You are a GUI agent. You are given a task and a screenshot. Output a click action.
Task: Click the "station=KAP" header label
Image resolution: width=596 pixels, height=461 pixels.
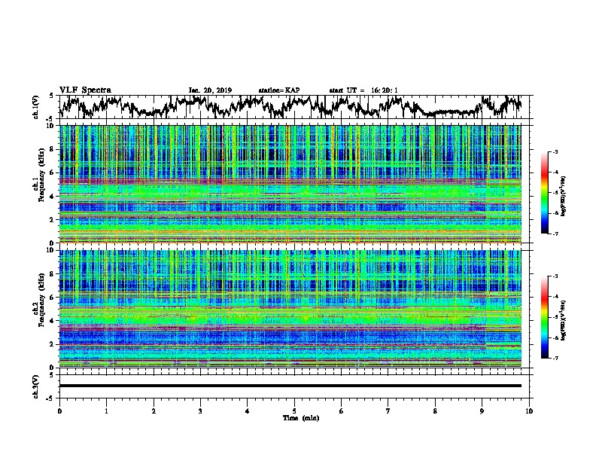point(279,90)
